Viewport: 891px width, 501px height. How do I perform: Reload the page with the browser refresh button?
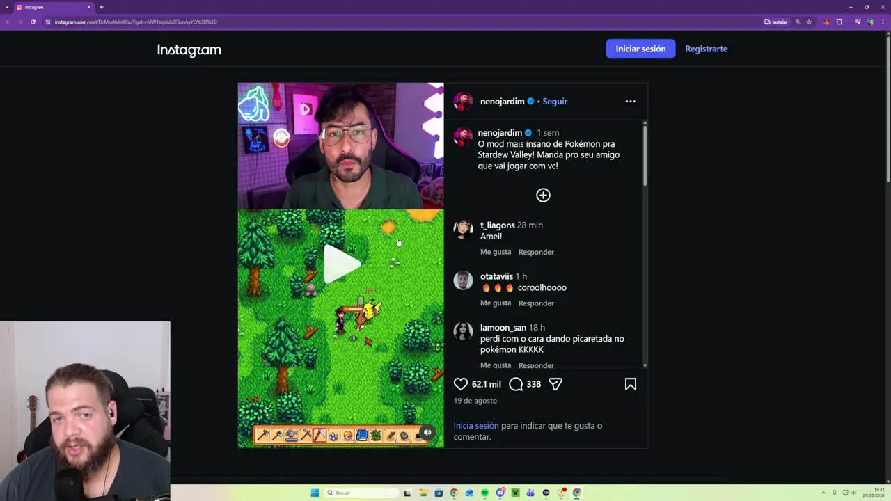click(33, 22)
